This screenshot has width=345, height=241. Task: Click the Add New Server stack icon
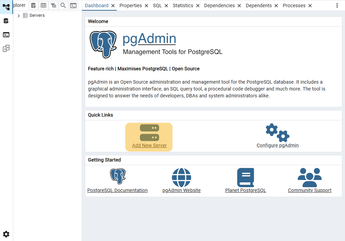tap(149, 133)
